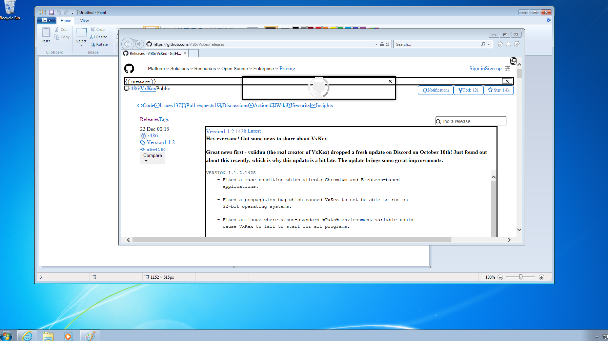Click the Sign in link
This screenshot has height=341, width=608.
coord(477,68)
